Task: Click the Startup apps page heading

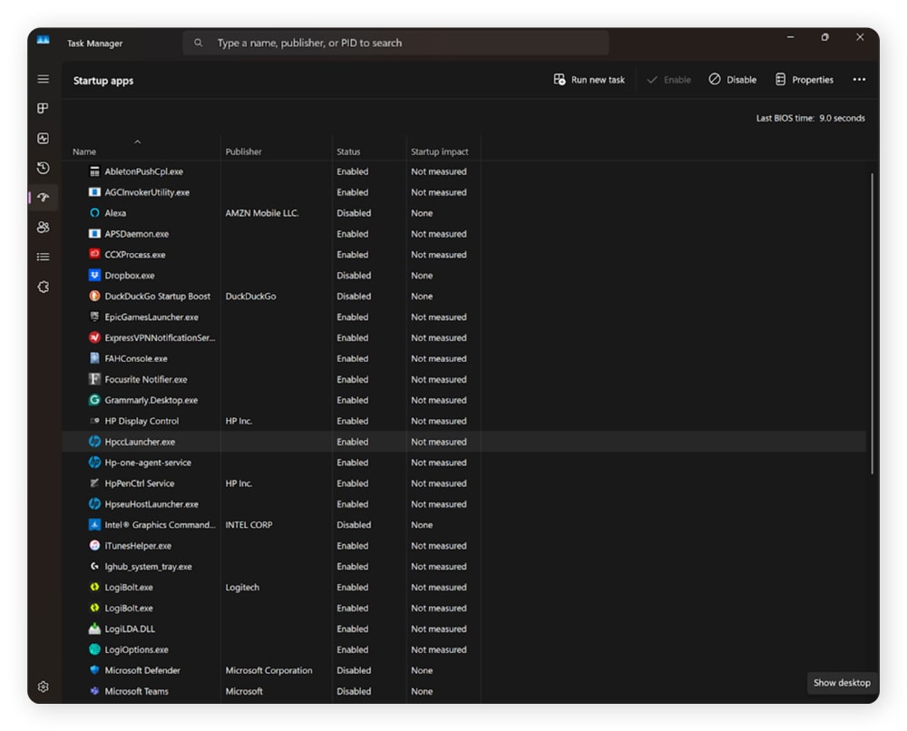Action: [103, 81]
